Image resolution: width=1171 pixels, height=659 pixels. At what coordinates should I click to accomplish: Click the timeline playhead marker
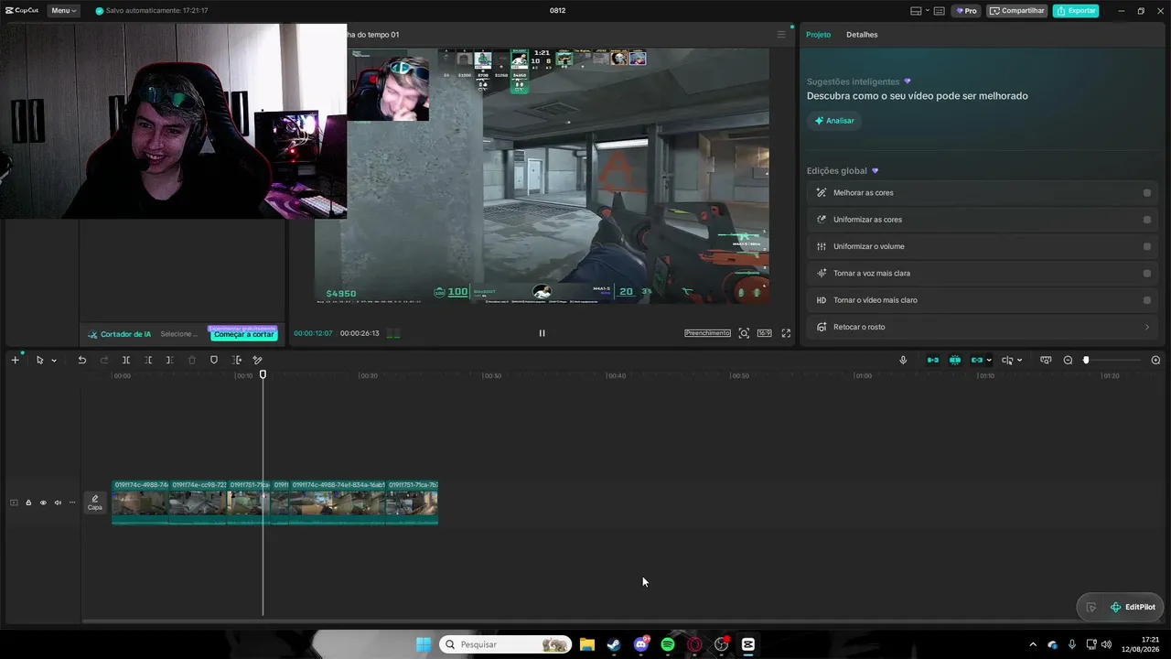(263, 374)
